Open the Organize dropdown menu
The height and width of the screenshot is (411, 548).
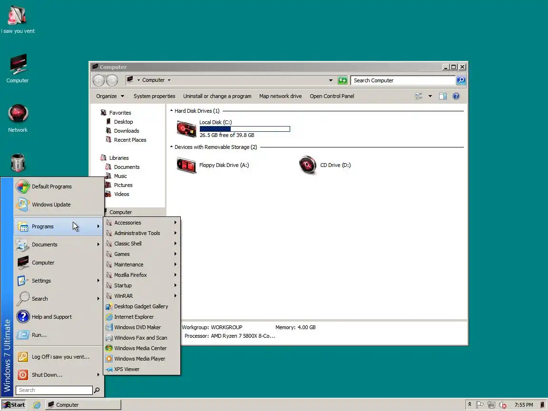[x=110, y=96]
